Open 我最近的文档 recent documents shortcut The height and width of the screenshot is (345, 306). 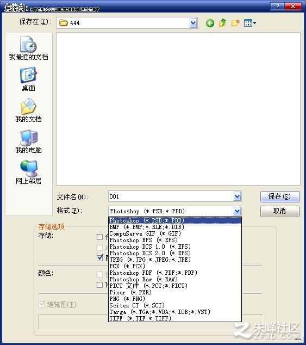coord(29,48)
